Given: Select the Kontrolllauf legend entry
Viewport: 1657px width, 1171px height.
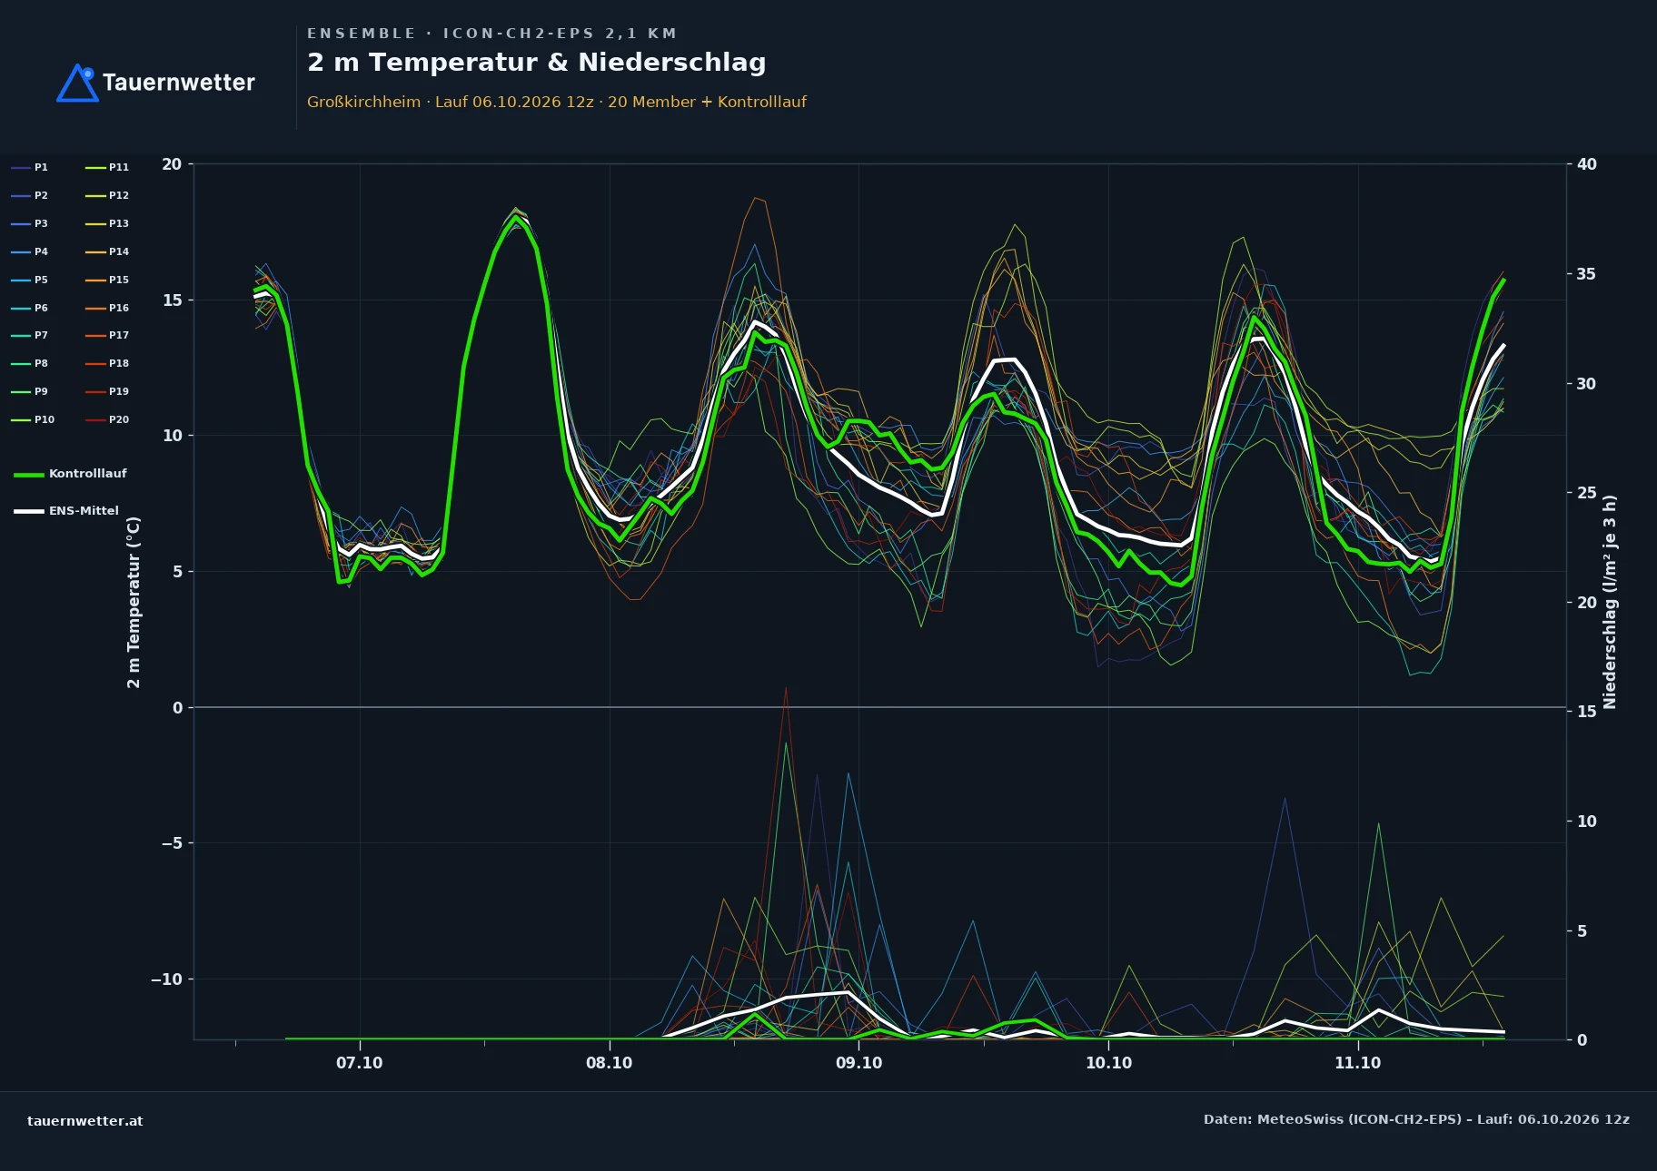Looking at the screenshot, I should [70, 474].
